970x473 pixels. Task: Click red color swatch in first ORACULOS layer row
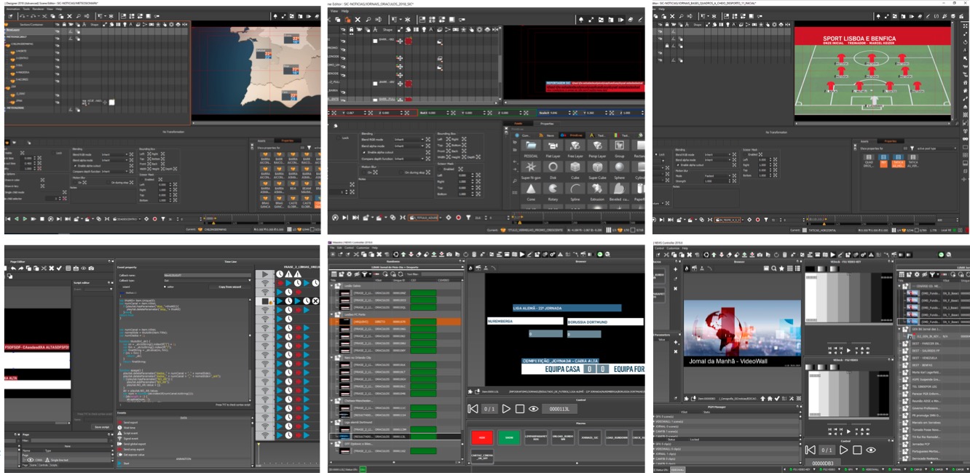click(x=409, y=41)
